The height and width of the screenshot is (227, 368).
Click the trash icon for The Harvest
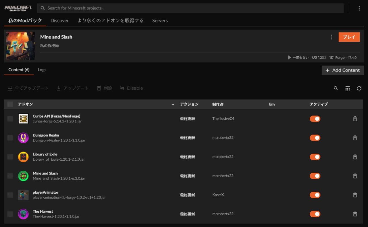tap(355, 214)
